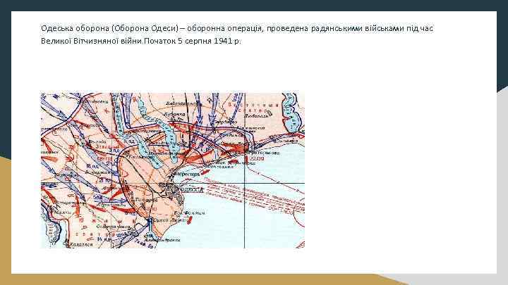Click the Odessa defense map image

coord(172,170)
